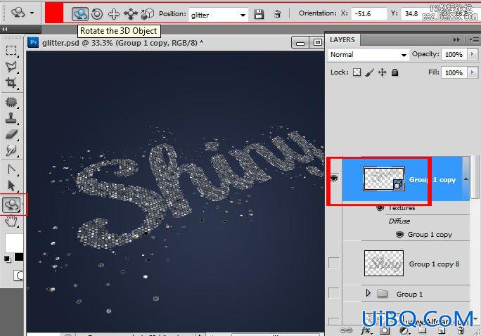Collapse Group 1 copy layer effects arrow
Image resolution: width=481 pixels, height=336 pixels.
coord(466,179)
